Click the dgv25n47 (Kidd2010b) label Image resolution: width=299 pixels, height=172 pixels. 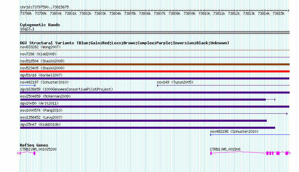coord(40,124)
